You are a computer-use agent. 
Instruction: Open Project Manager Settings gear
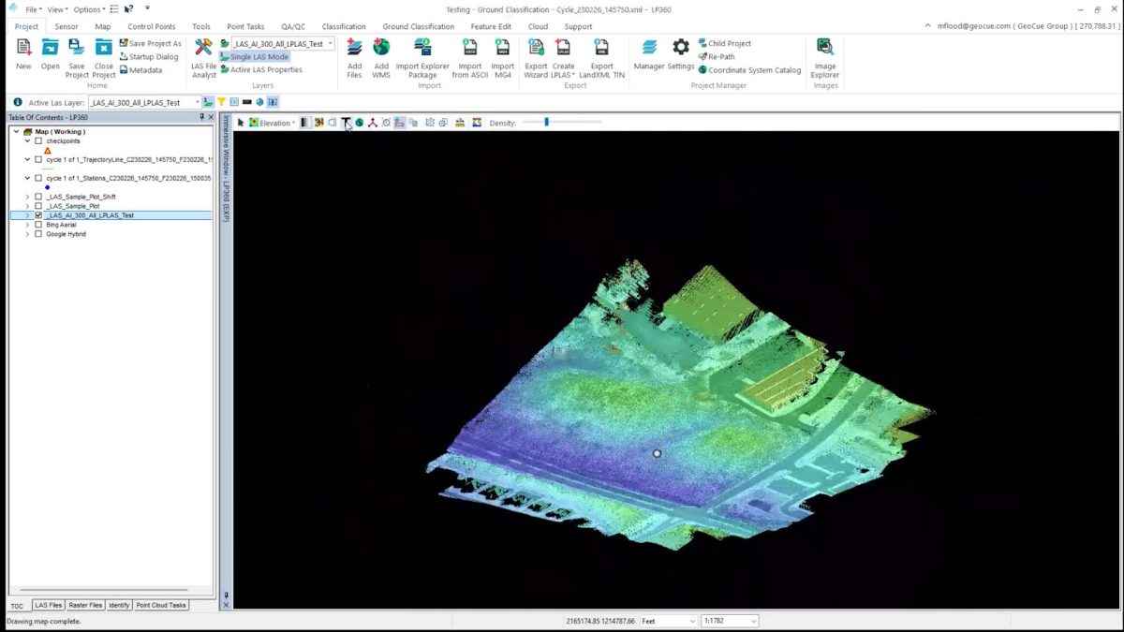pos(681,48)
